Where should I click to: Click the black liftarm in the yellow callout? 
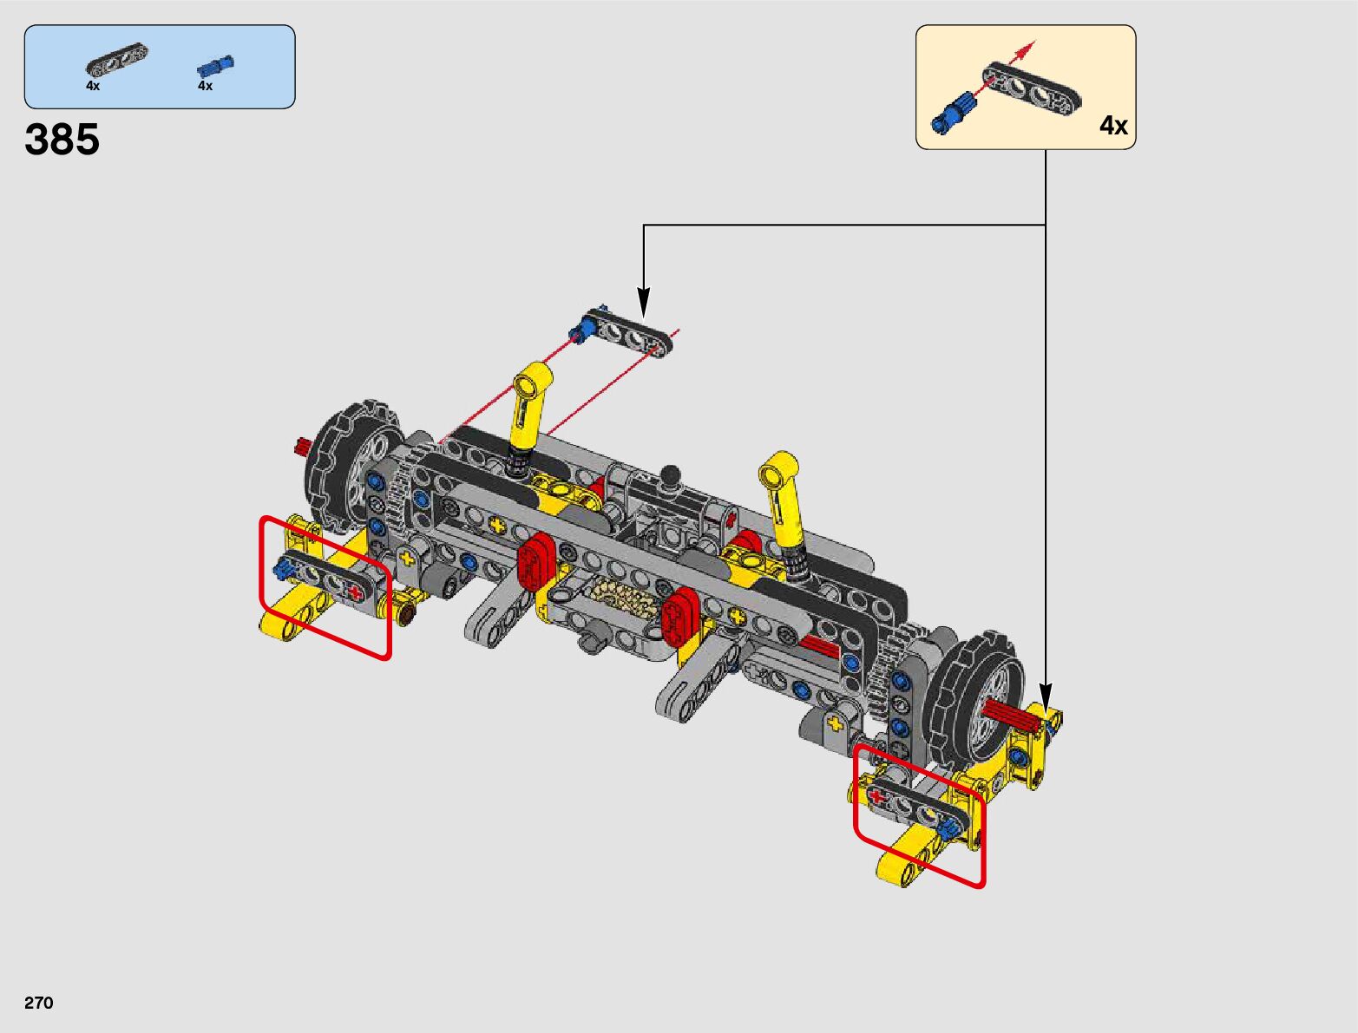tap(1032, 88)
